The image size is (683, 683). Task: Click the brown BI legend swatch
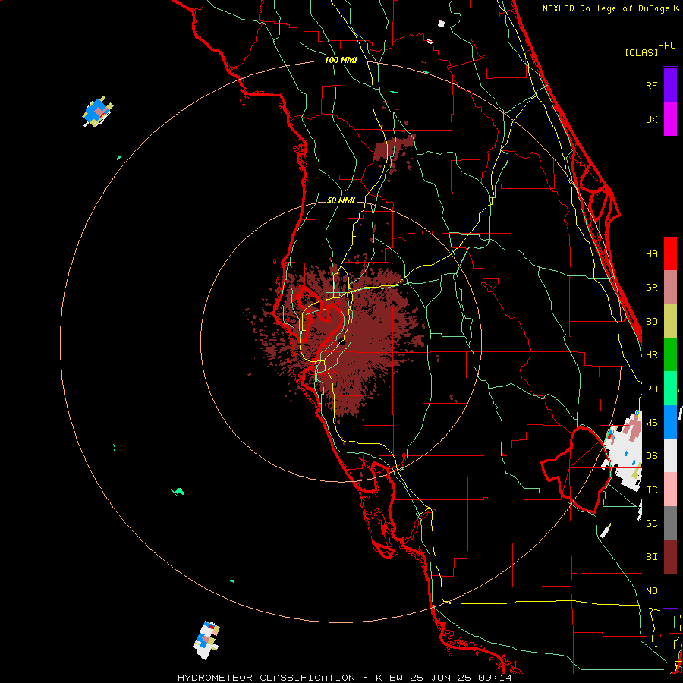[670, 557]
